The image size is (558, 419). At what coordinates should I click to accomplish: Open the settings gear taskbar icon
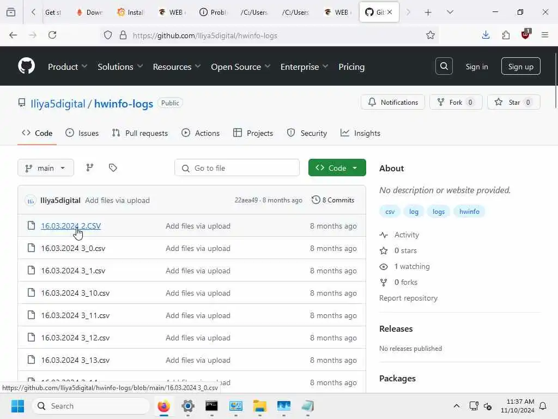tap(188, 406)
